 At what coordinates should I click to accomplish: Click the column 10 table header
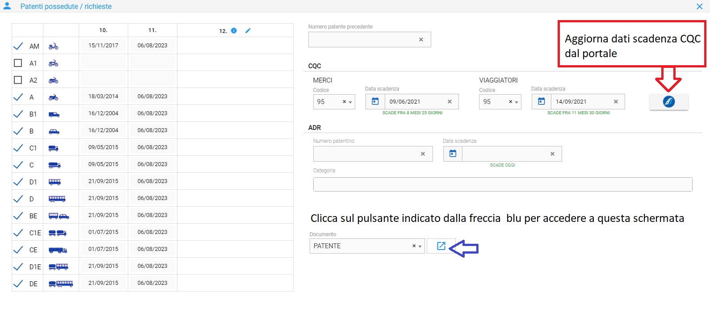point(103,30)
